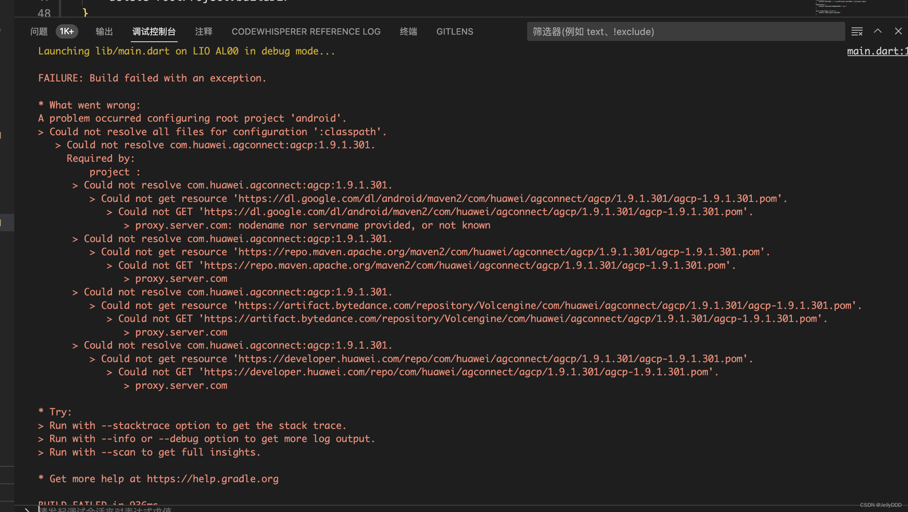
Task: Select the 调试控制台 debug console tab
Action: (154, 31)
